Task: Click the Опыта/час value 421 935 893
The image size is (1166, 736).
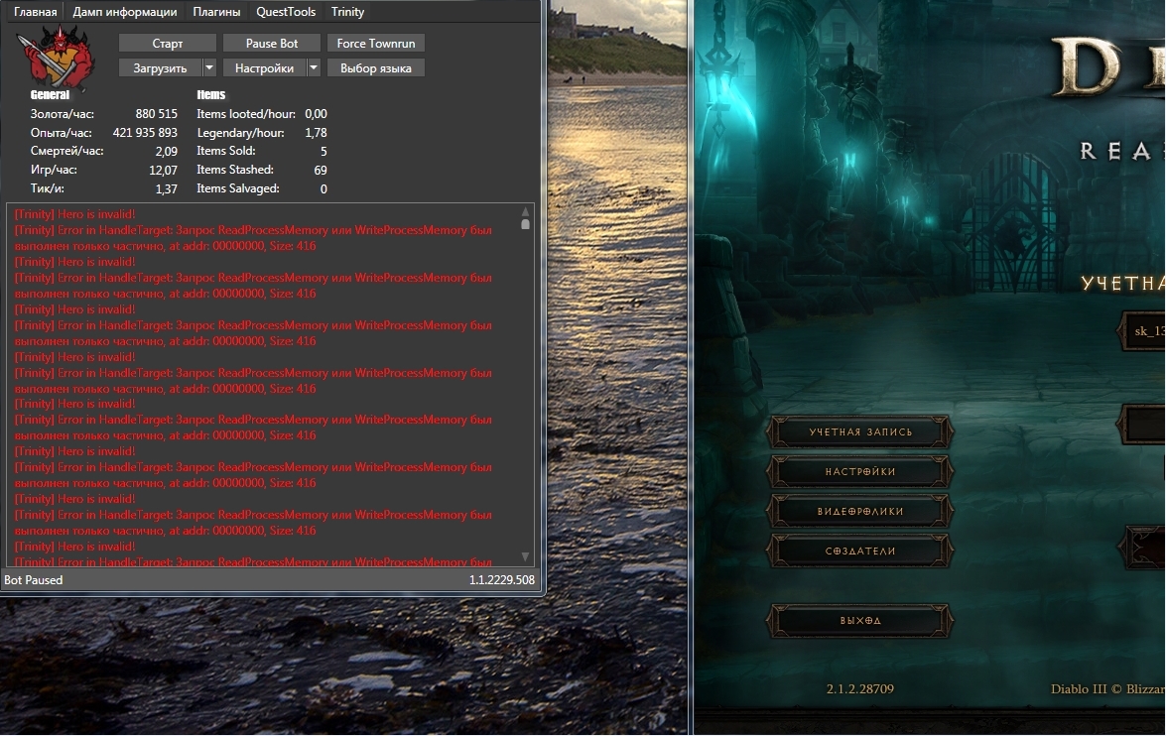Action: tap(145, 132)
